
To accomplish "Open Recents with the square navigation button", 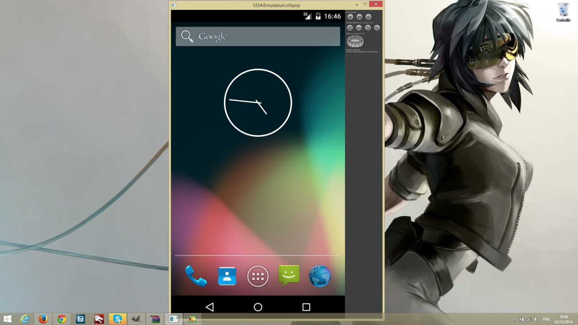I will (306, 306).
